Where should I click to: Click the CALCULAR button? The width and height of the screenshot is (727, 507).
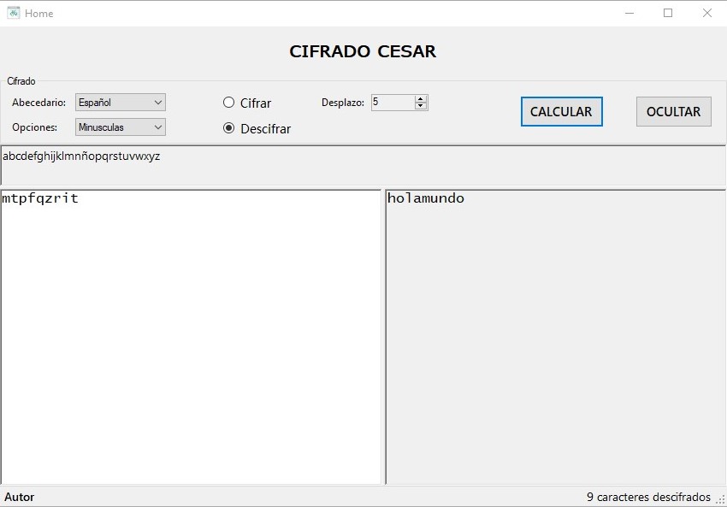[561, 111]
